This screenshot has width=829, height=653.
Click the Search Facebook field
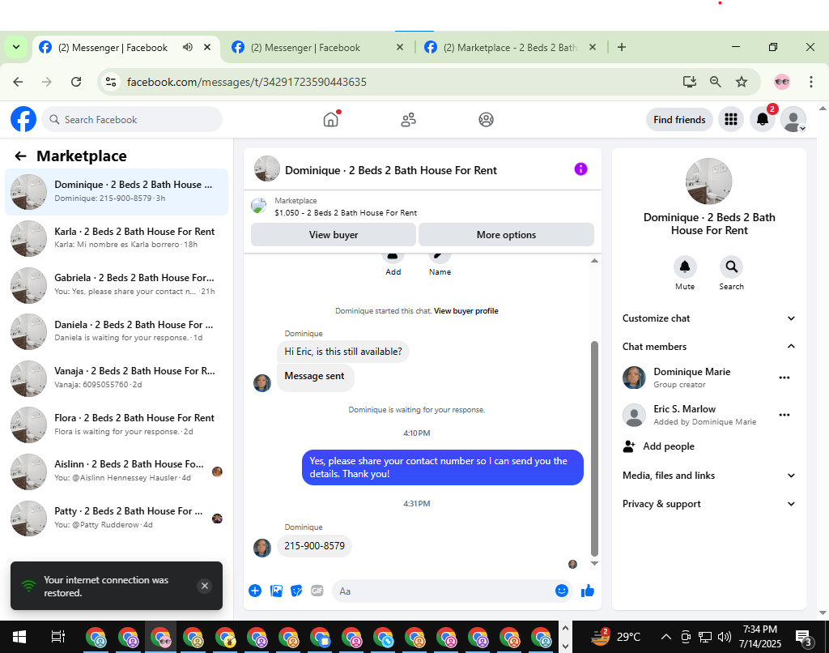click(132, 120)
